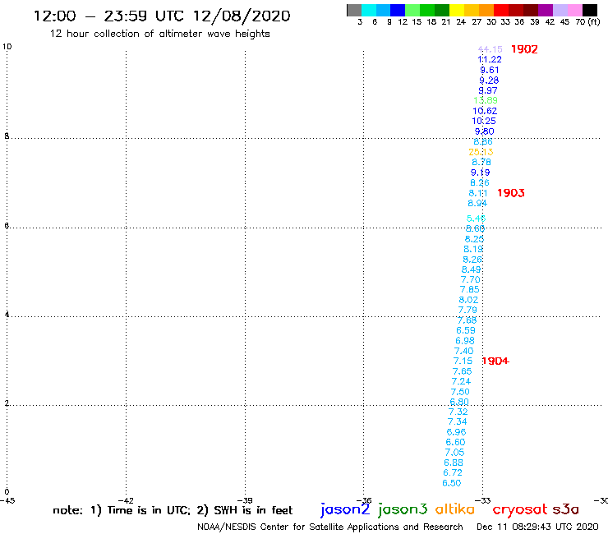Click the chart title date 12/08/2020
The image size is (608, 534).
click(x=242, y=16)
